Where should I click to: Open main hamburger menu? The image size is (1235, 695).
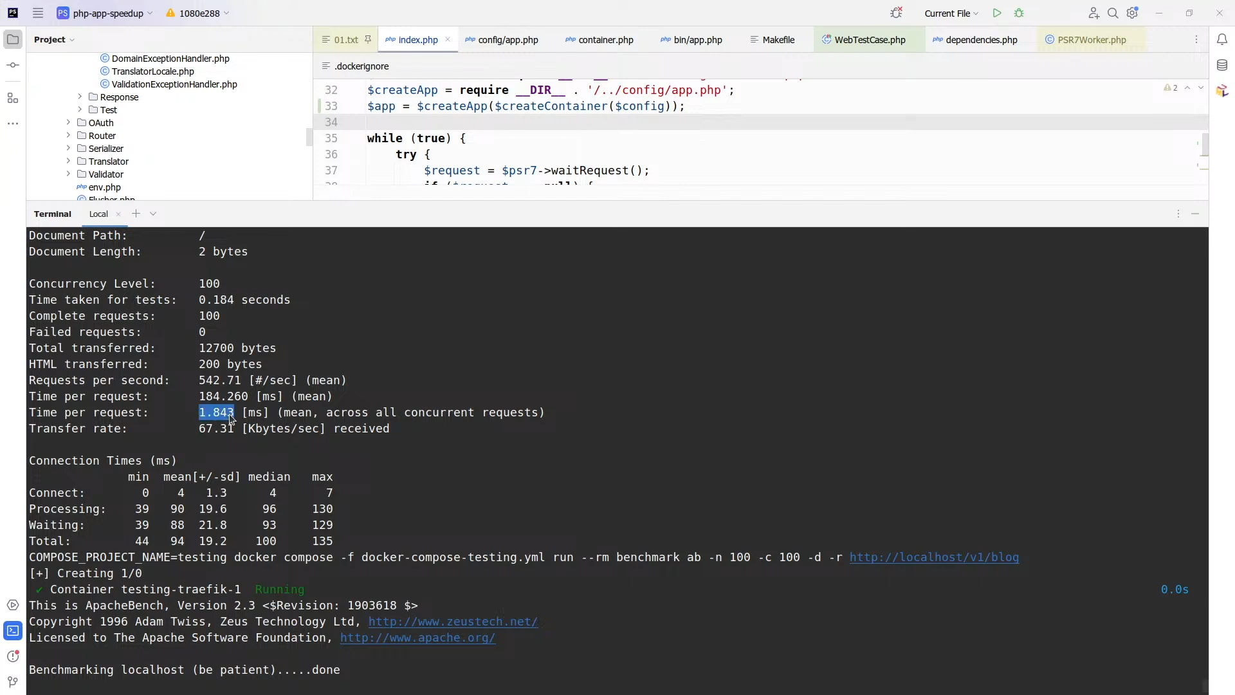(38, 13)
